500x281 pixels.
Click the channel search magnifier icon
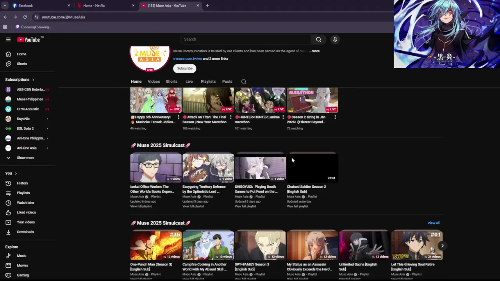(x=244, y=82)
